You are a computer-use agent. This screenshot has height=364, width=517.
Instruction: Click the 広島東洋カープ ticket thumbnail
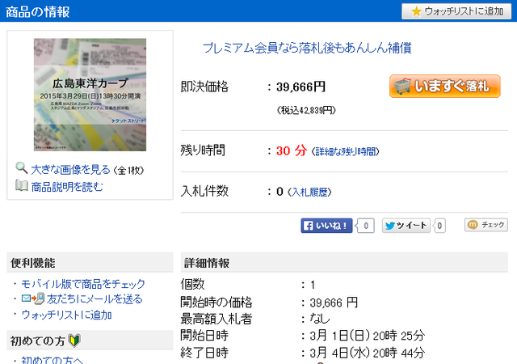coord(90,95)
